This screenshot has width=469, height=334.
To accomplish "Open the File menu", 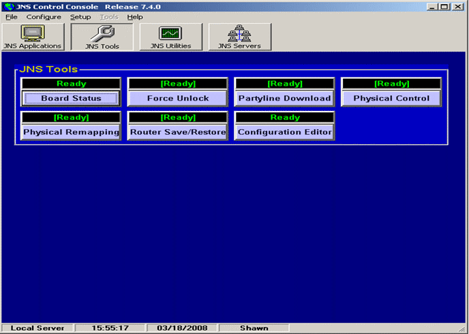I will 12,17.
